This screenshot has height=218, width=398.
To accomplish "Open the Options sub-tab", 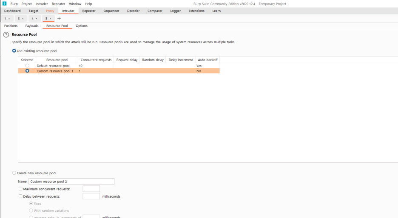I will click(x=82, y=26).
